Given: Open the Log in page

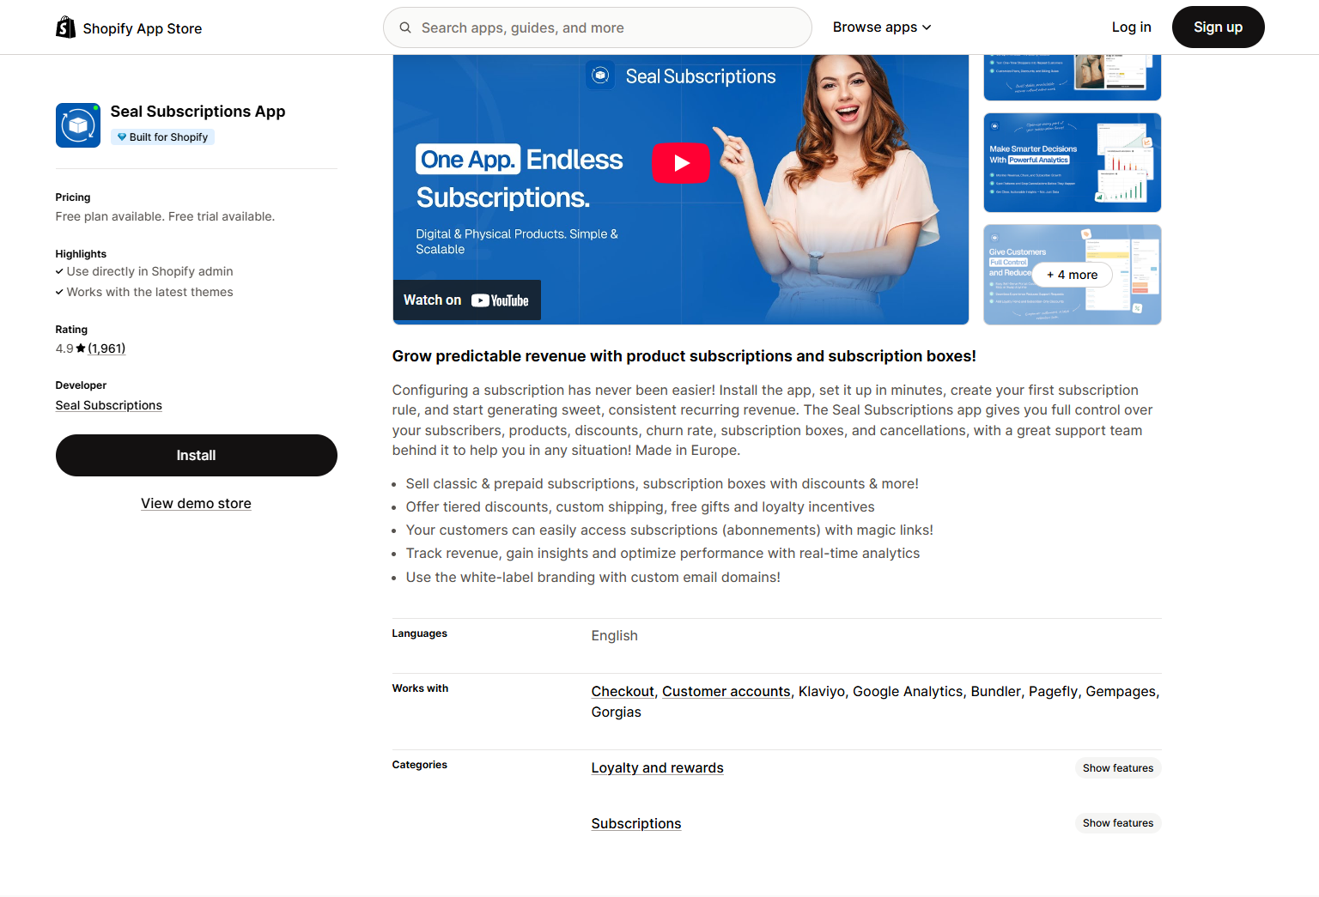Looking at the screenshot, I should [1131, 27].
